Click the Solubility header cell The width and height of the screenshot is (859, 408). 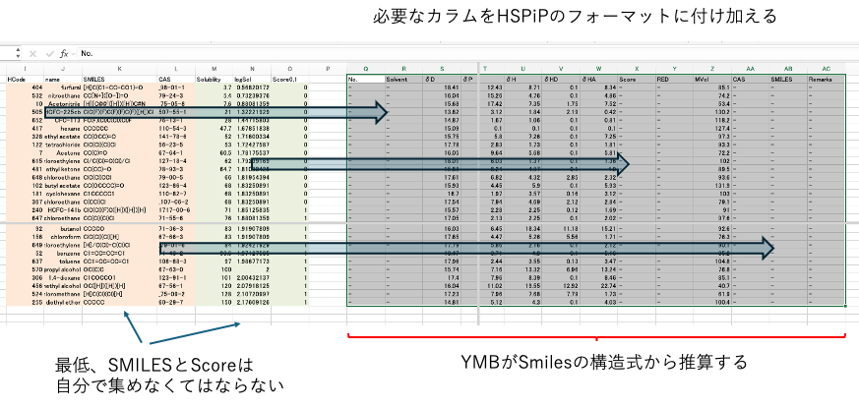(x=209, y=78)
